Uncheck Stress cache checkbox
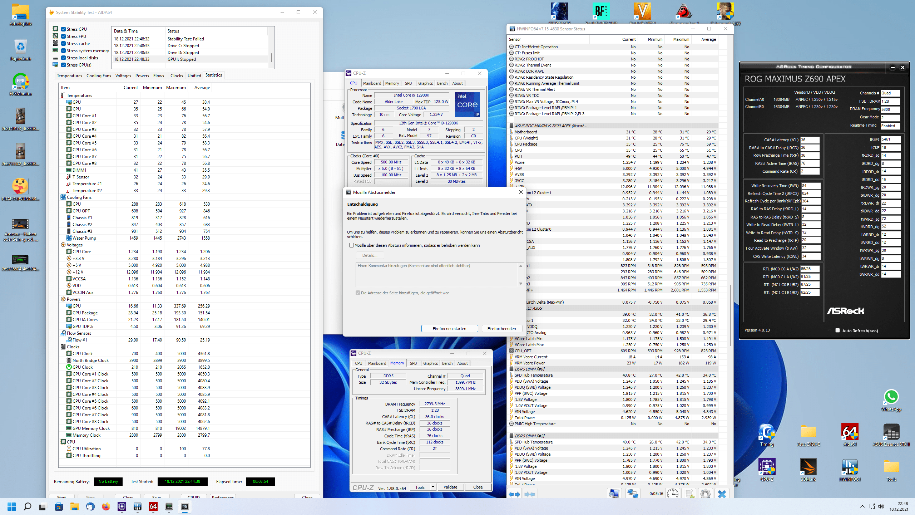Screen dimensions: 915x515 pyautogui.click(x=63, y=44)
